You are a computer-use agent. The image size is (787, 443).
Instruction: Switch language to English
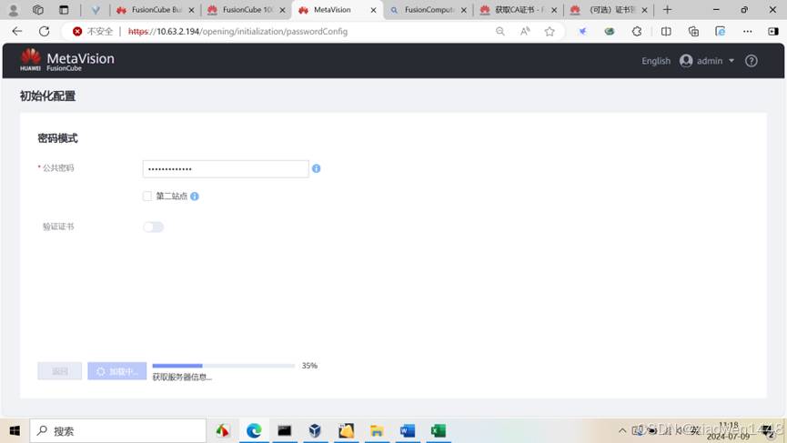655,61
